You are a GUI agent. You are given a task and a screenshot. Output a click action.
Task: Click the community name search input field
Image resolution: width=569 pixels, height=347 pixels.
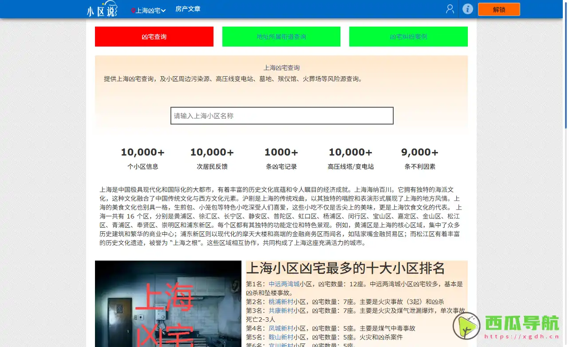click(281, 116)
